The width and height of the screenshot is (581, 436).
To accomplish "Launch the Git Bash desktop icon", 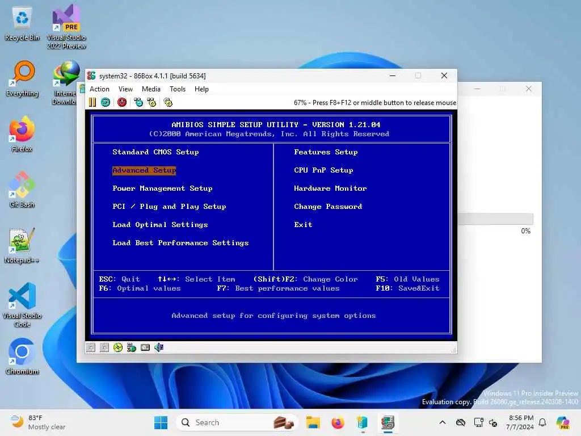I will (x=22, y=190).
